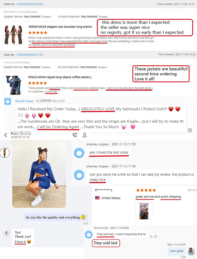Screen dimensions: 197x259
Task: Open the contact profile icon
Action: coord(85,135)
